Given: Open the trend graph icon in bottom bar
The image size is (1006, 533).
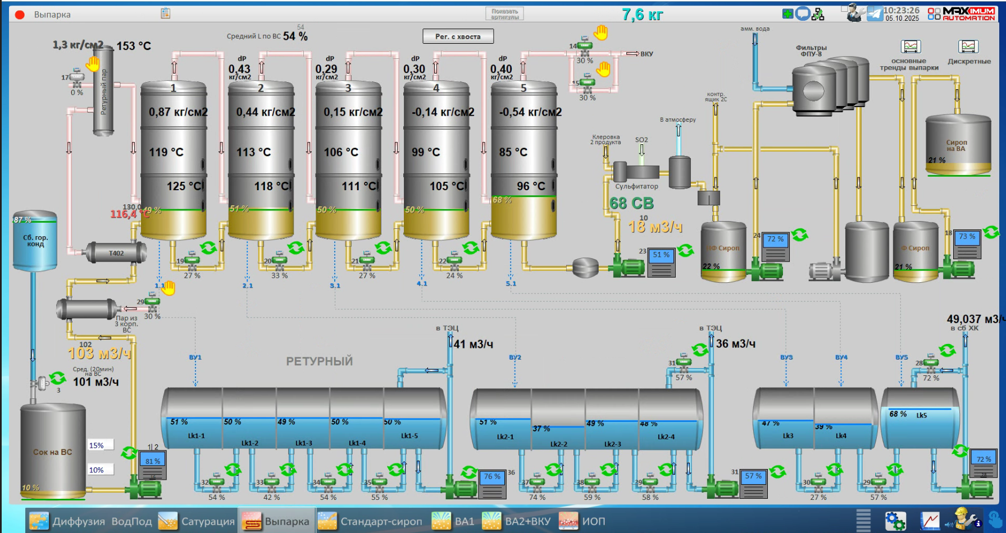Looking at the screenshot, I should pos(930,521).
